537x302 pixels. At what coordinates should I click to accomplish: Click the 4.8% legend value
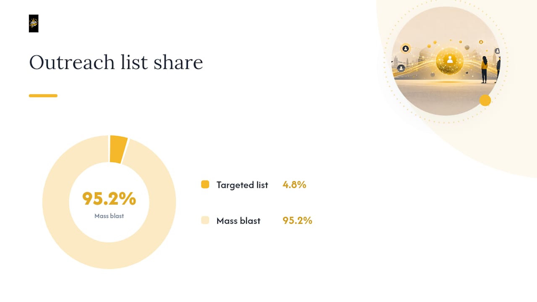click(x=295, y=185)
